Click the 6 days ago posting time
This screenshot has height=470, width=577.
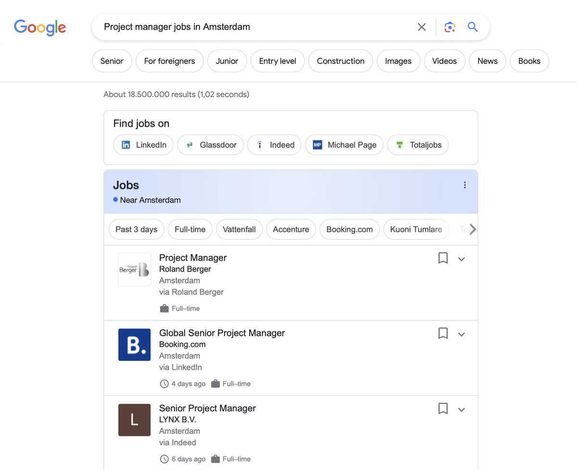tap(188, 459)
